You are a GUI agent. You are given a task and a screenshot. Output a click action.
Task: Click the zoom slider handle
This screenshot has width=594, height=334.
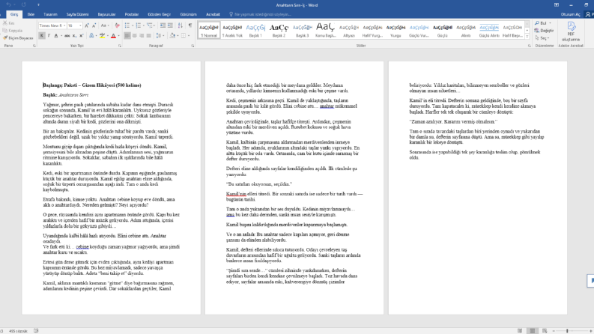pos(567,330)
